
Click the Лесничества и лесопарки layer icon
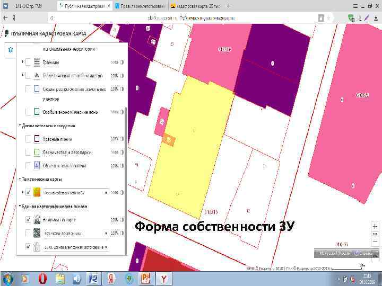point(37,152)
